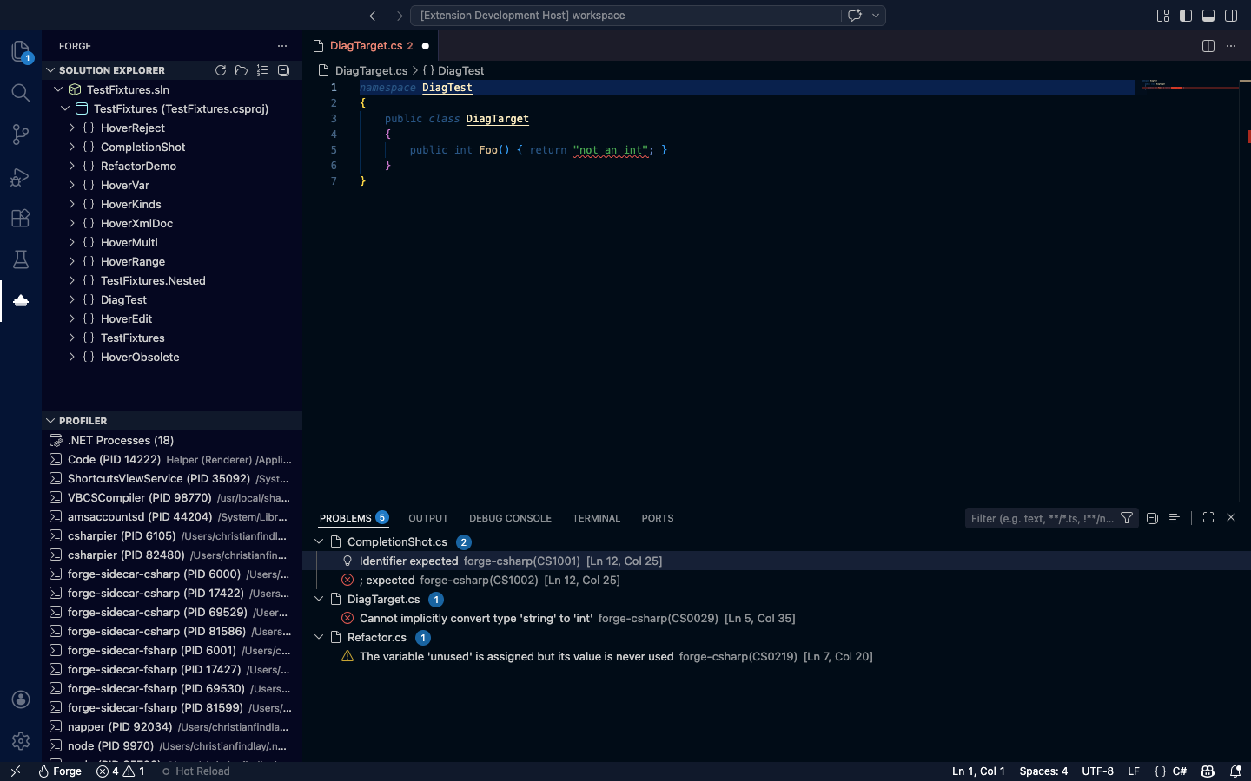
Task: Select the DiagTarget.cs editor tab
Action: click(371, 46)
